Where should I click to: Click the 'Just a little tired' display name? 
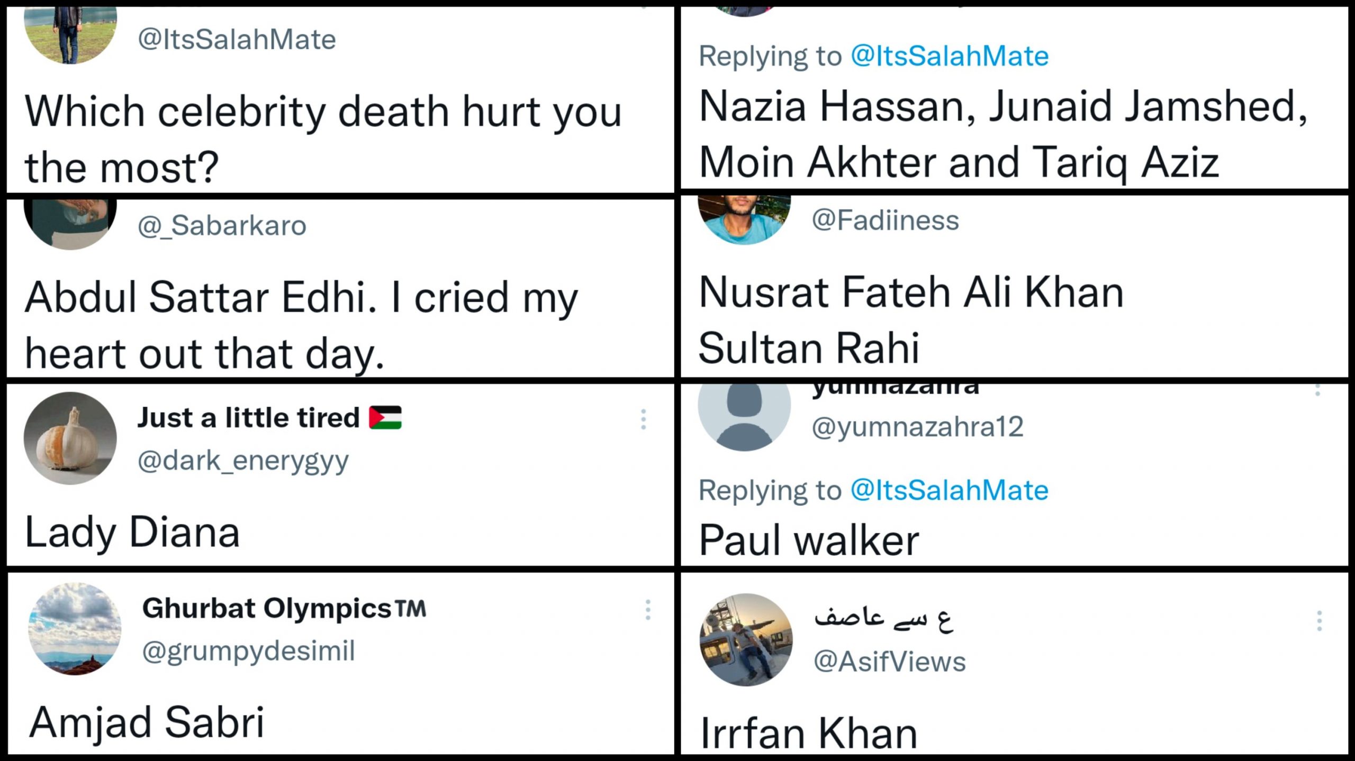coord(248,418)
